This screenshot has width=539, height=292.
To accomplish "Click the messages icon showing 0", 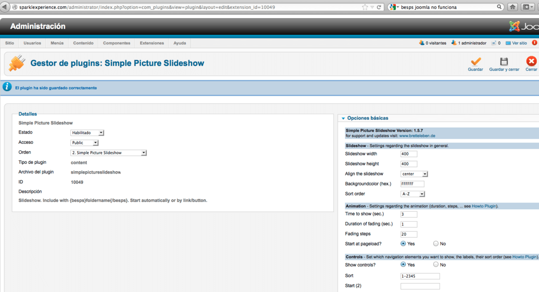I will (493, 43).
